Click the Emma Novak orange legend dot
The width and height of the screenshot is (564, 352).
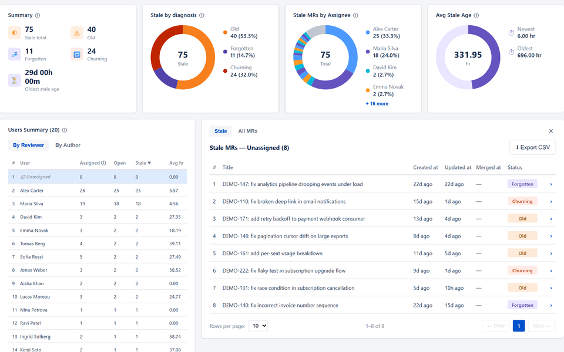pos(368,90)
